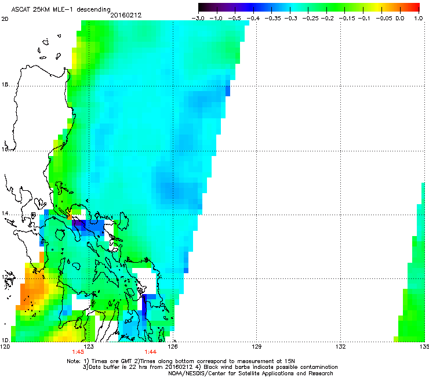This screenshot has width=429, height=377.
Task: Click the note line 'Times are GMT'
Action: (x=111, y=361)
